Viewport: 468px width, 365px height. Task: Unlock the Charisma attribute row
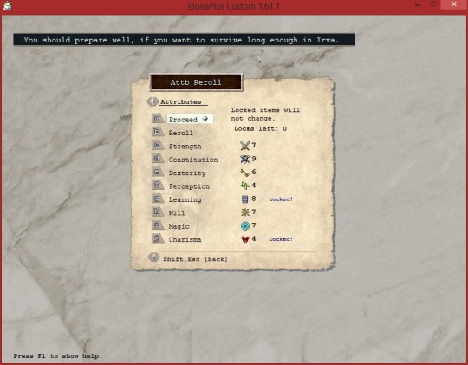tap(185, 239)
